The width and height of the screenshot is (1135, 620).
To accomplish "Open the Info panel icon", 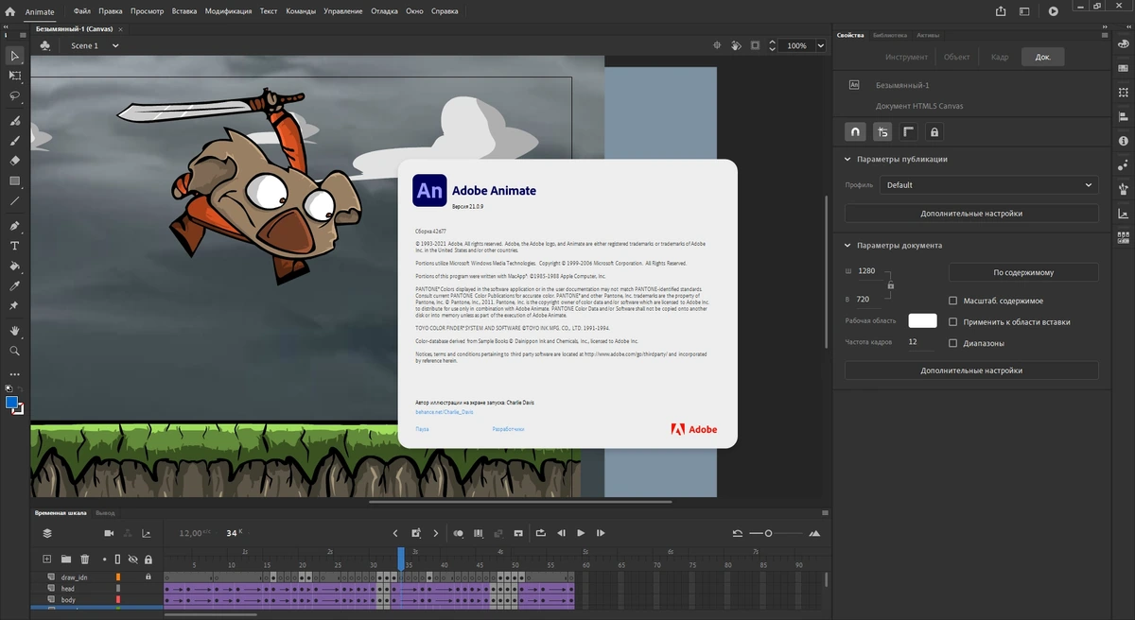I will point(1123,141).
